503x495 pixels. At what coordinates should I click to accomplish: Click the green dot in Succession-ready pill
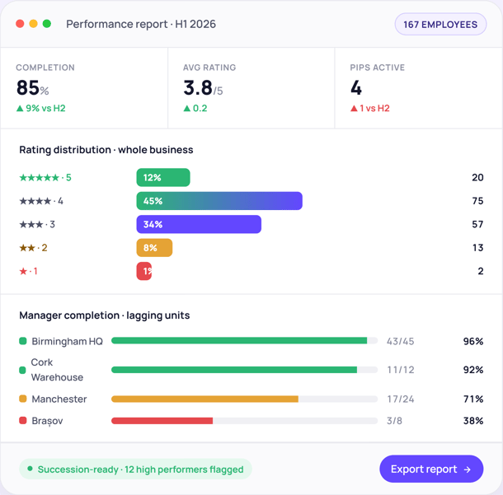[30, 469]
